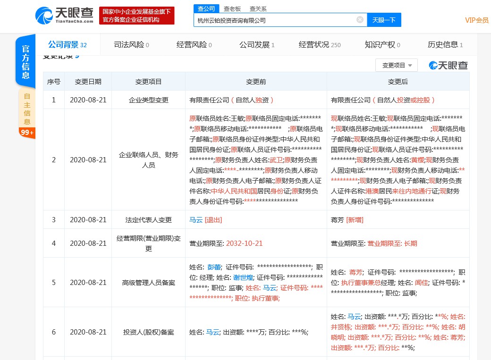The width and height of the screenshot is (491, 360).
Task: Click the 序号 column header
Action: coord(53,82)
